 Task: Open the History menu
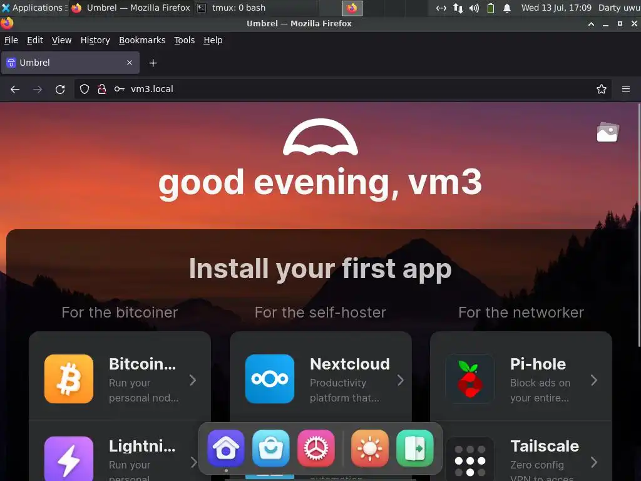pos(95,40)
